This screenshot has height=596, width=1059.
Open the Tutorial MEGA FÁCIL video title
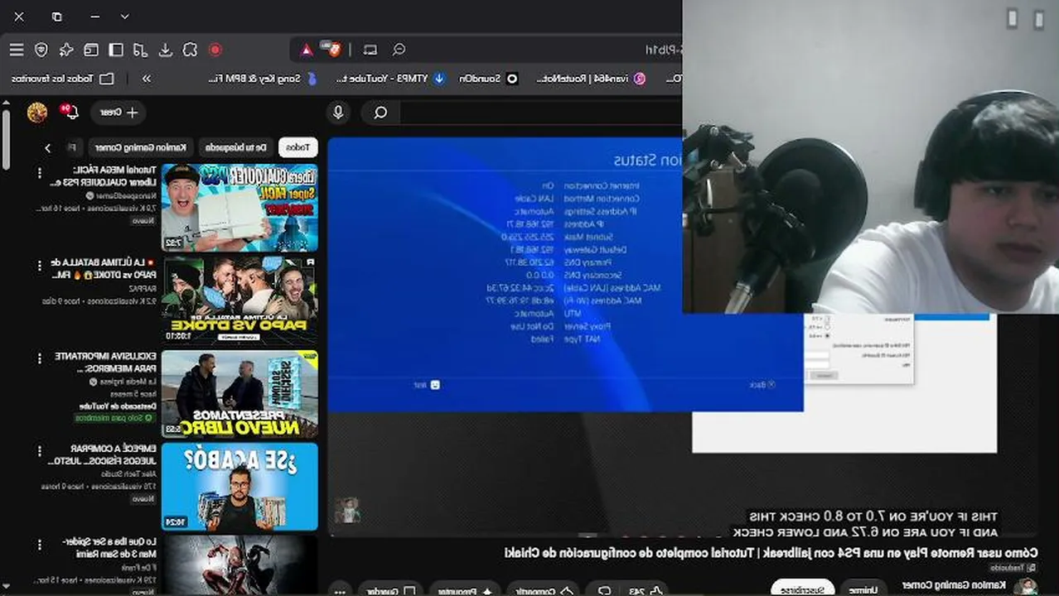pos(104,175)
